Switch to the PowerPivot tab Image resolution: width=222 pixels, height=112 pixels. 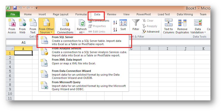point(144,14)
